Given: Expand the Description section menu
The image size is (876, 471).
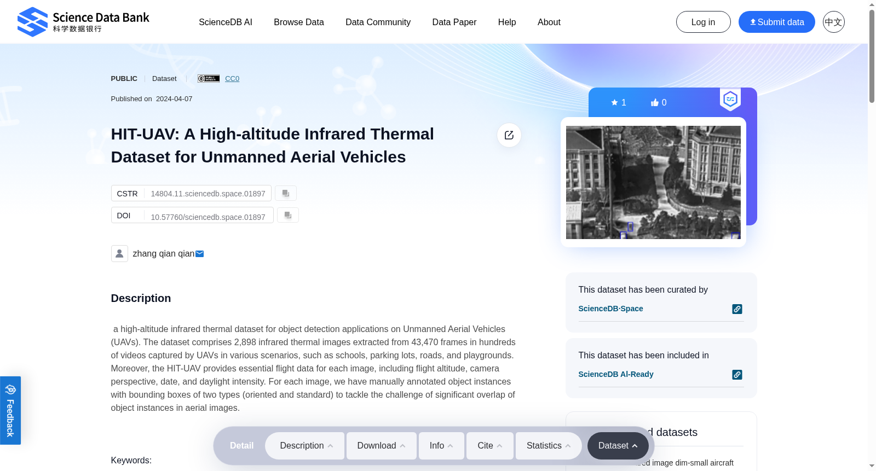Looking at the screenshot, I should click(x=305, y=446).
